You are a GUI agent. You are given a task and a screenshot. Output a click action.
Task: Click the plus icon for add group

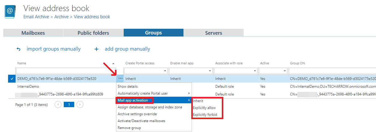(96, 49)
